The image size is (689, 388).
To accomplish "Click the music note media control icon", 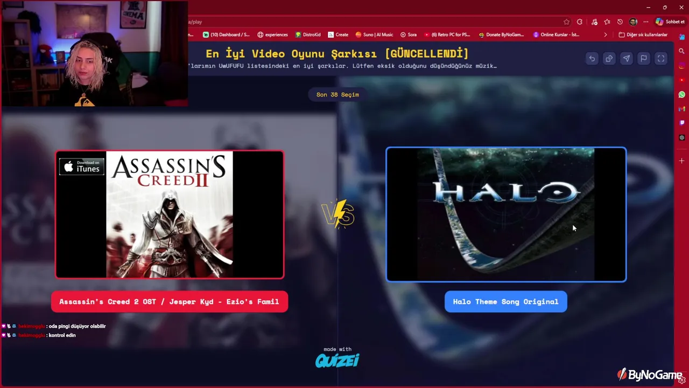I will click(594, 22).
